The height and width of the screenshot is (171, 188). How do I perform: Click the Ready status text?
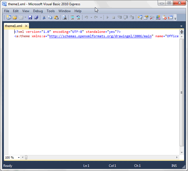point(8,166)
